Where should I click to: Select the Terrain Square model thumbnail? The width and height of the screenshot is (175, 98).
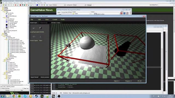click(34, 36)
